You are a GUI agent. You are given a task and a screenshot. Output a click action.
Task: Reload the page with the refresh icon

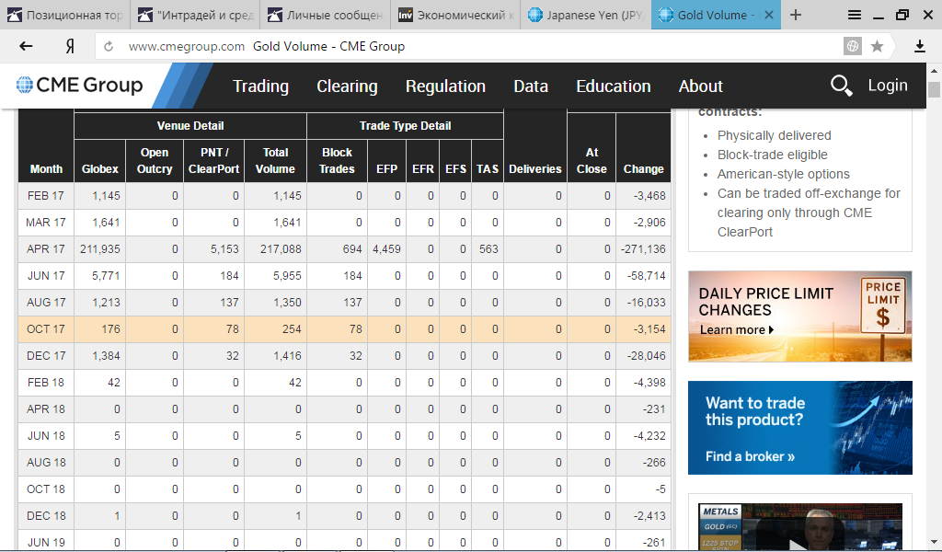109,46
